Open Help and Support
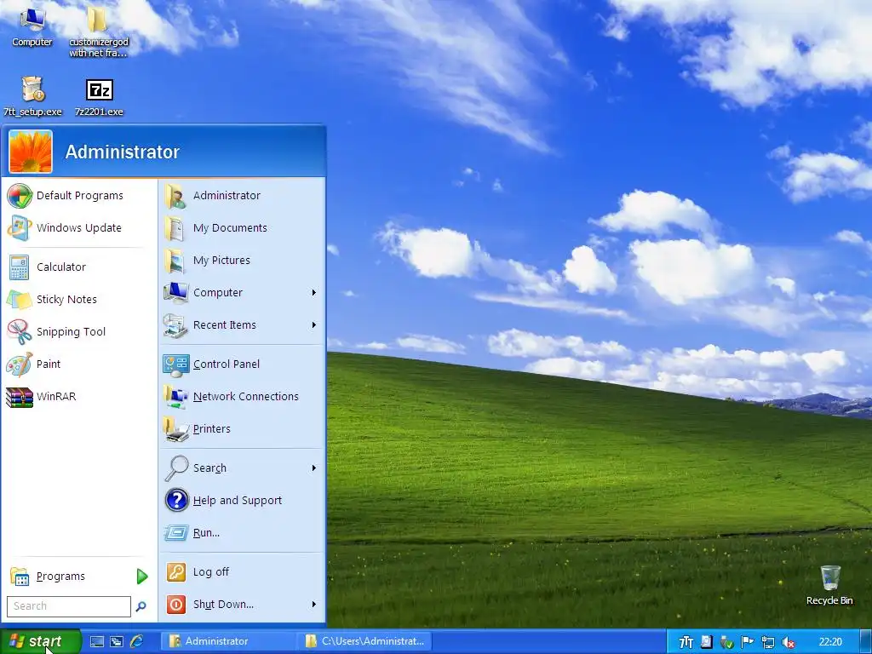872x654 pixels. pos(242,501)
